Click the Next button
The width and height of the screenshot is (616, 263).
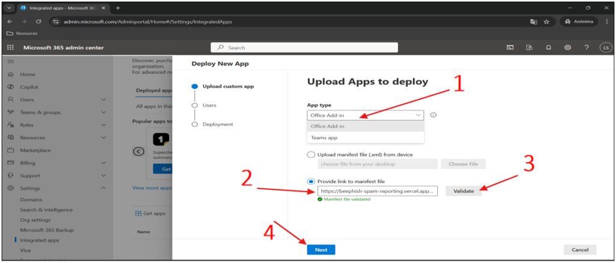pyautogui.click(x=321, y=250)
